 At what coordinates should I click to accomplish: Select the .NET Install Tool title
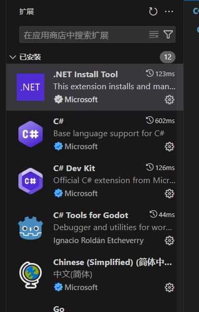point(86,75)
